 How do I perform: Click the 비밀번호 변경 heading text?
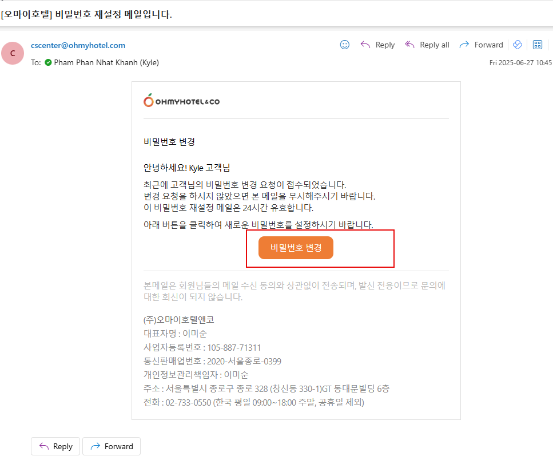click(169, 142)
